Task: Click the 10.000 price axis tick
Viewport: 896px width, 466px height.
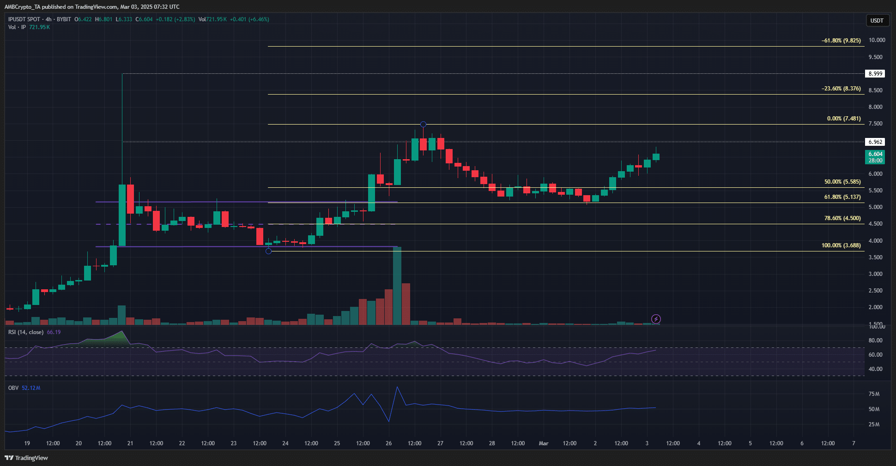Action: click(877, 40)
